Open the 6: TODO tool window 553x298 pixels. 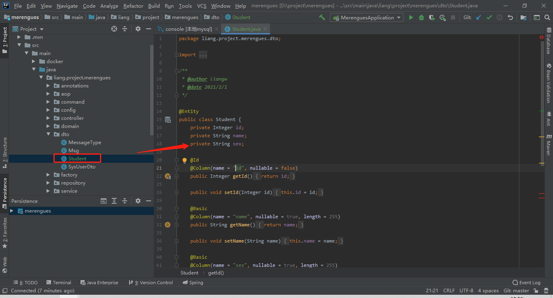(26, 283)
